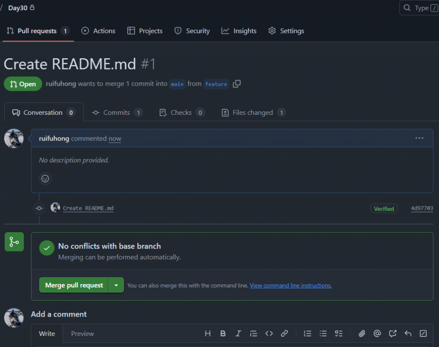Open the Pull requests tab

coord(38,31)
